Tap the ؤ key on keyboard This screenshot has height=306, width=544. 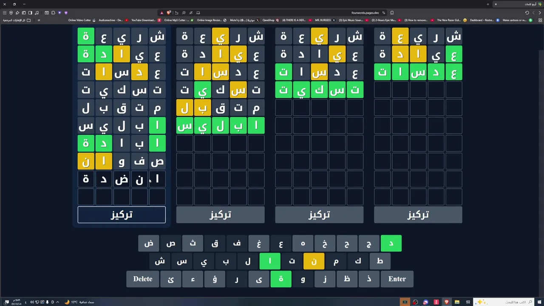(215, 279)
